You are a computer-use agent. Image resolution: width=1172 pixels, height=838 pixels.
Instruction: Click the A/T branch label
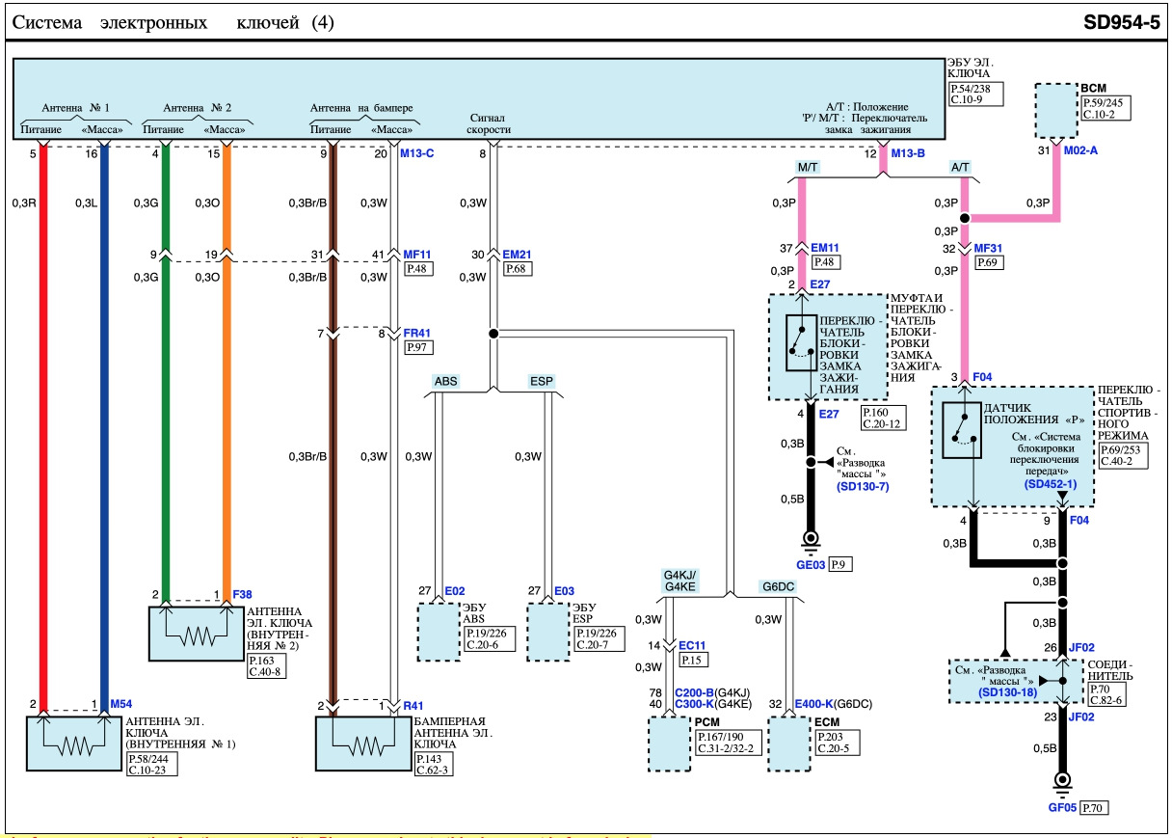click(960, 166)
